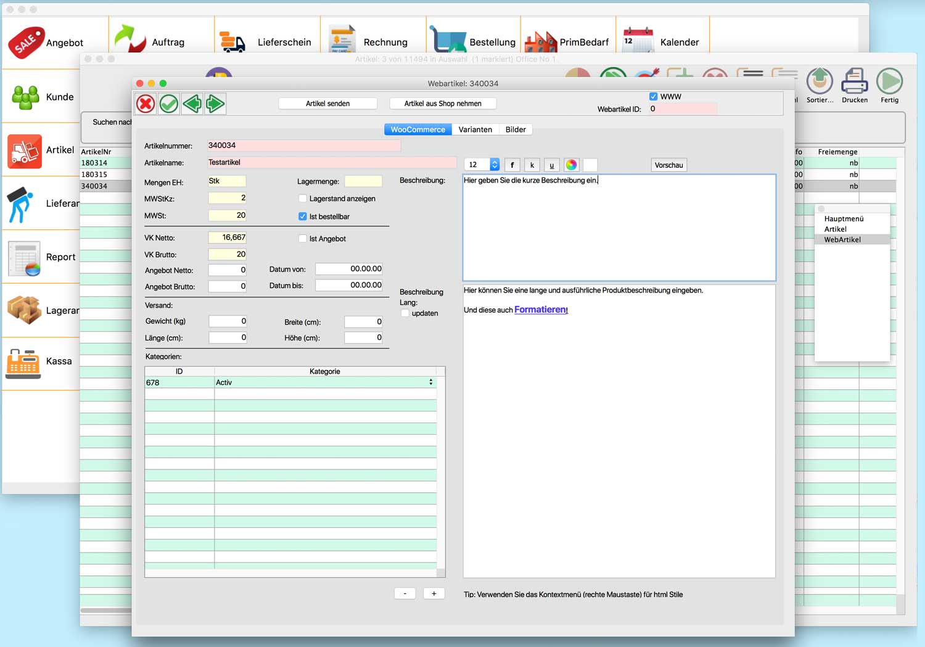Click Artikel senden button
The width and height of the screenshot is (925, 647).
click(x=327, y=104)
